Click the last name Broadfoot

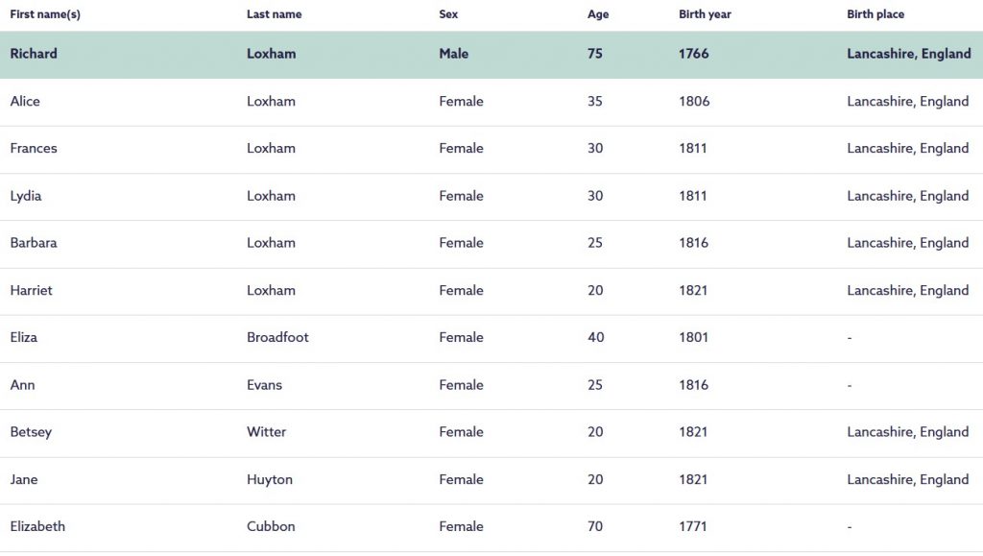point(277,337)
